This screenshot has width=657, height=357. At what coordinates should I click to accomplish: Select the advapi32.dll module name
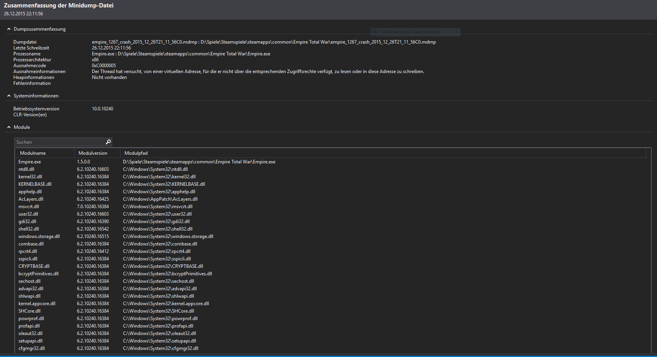[x=31, y=289]
